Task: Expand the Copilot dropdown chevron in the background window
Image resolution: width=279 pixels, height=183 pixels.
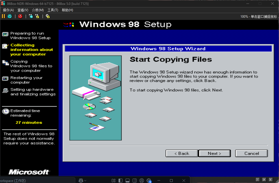Action: [85, 181]
